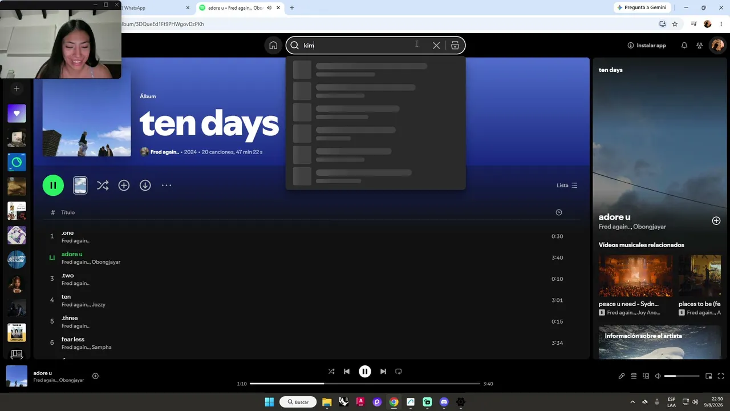Open the playback queue icon
This screenshot has height=411, width=730.
[634, 376]
